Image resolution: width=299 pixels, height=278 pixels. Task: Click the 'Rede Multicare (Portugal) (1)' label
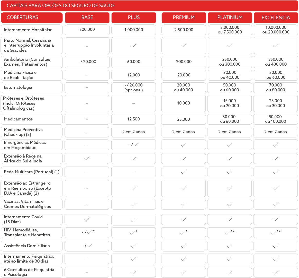pos(32,172)
